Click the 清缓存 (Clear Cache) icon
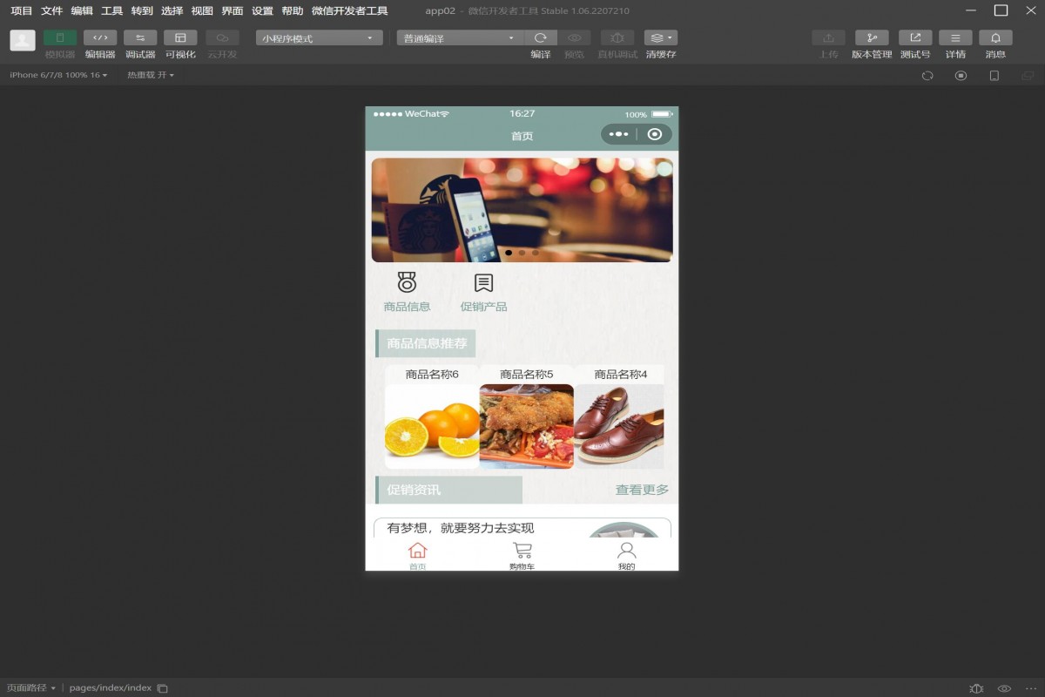This screenshot has width=1045, height=697. pyautogui.click(x=659, y=38)
